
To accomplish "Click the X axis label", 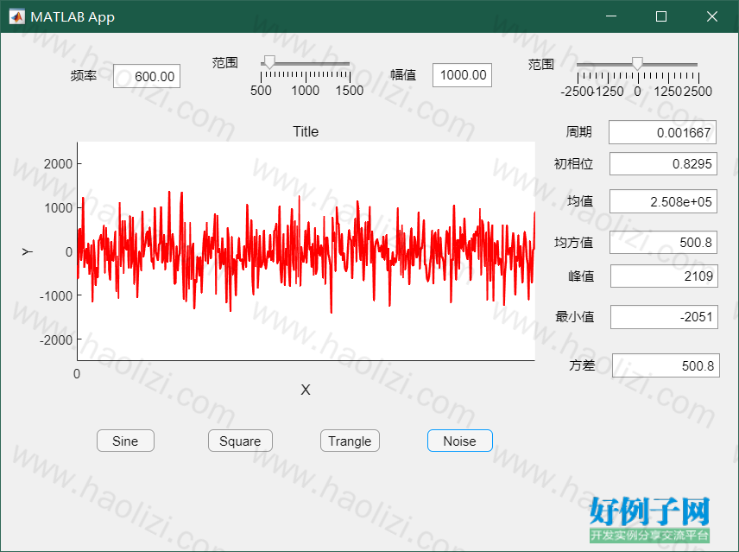I will 306,390.
